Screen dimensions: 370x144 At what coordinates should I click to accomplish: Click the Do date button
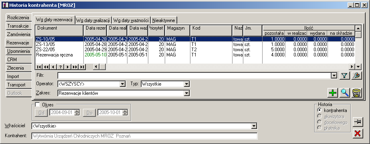(x=89, y=113)
